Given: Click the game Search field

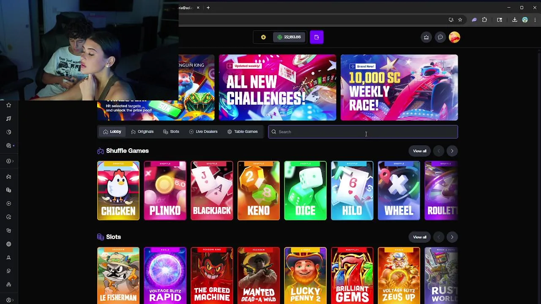Looking at the screenshot, I should coord(363,132).
